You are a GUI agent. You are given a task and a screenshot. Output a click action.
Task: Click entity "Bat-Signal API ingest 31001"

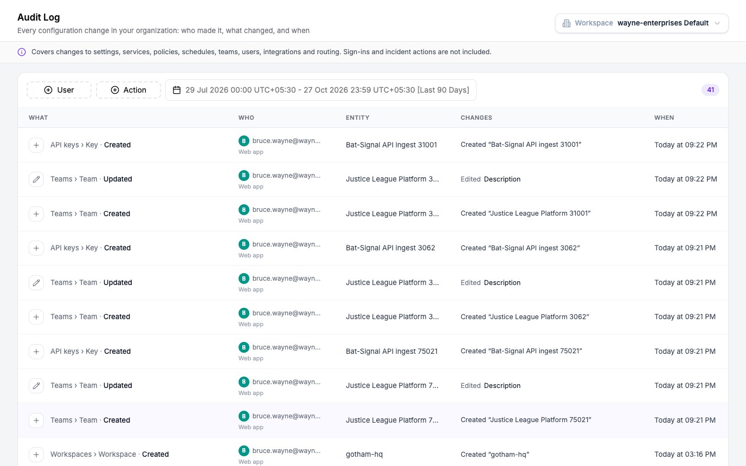point(391,145)
